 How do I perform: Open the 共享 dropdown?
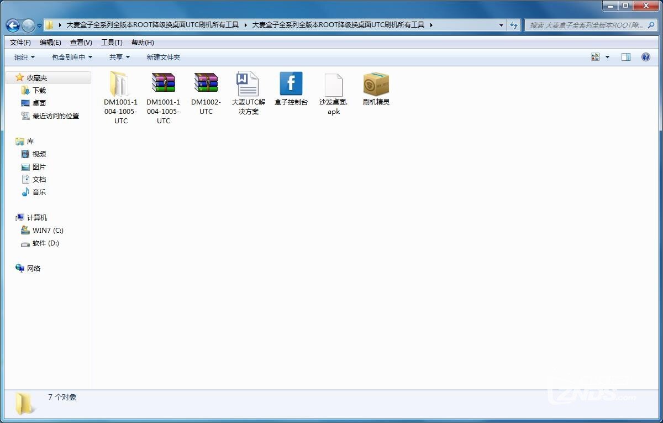119,57
